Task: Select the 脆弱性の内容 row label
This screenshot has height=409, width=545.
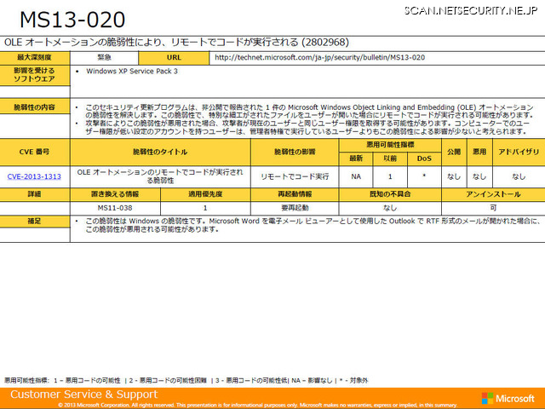Action: click(35, 107)
